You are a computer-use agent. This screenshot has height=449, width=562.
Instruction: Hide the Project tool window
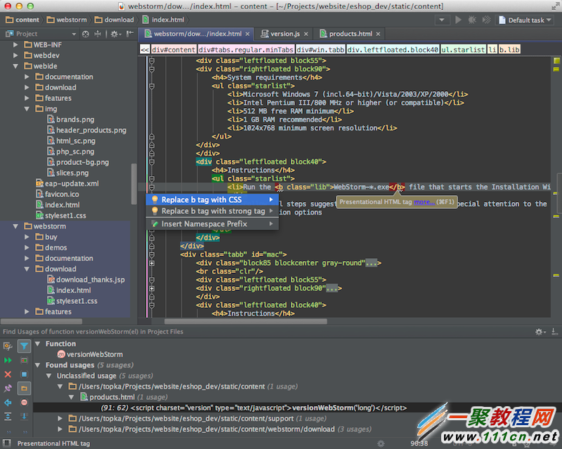click(130, 34)
